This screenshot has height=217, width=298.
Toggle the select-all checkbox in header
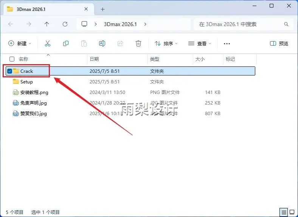(12, 59)
